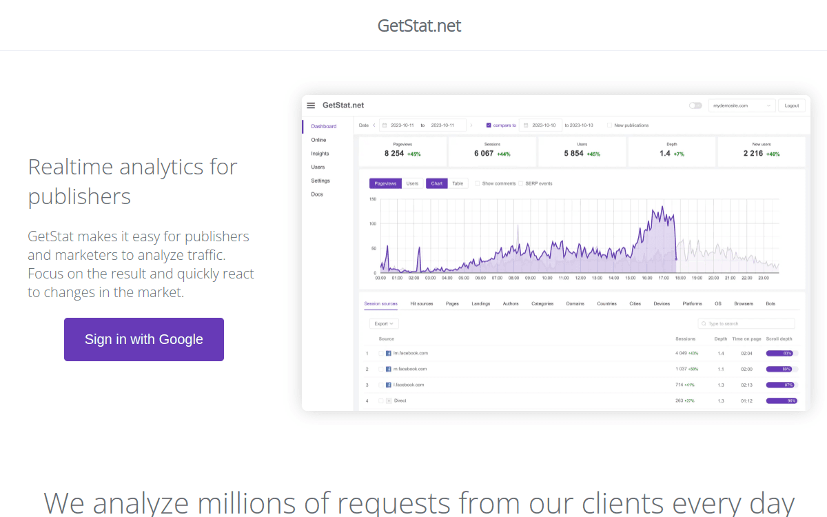Viewport: 827px width, 517px height.
Task: Open the hamburger menu
Action: pos(312,105)
